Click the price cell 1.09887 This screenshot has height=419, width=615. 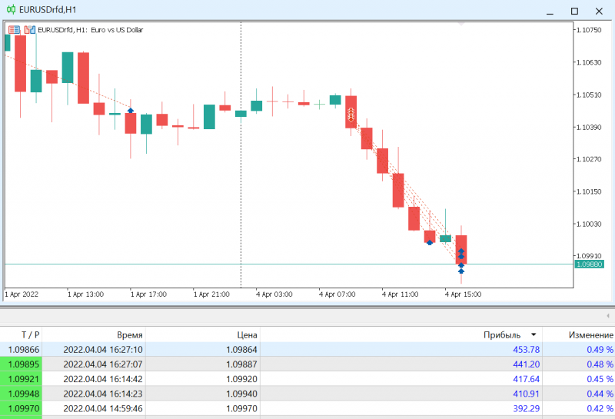click(241, 364)
